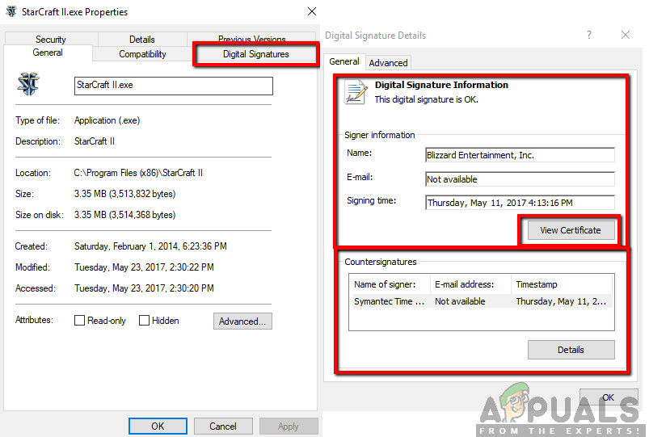Toggle the Hidden attribute checkbox
Image resolution: width=649 pixels, height=437 pixels.
(x=144, y=321)
